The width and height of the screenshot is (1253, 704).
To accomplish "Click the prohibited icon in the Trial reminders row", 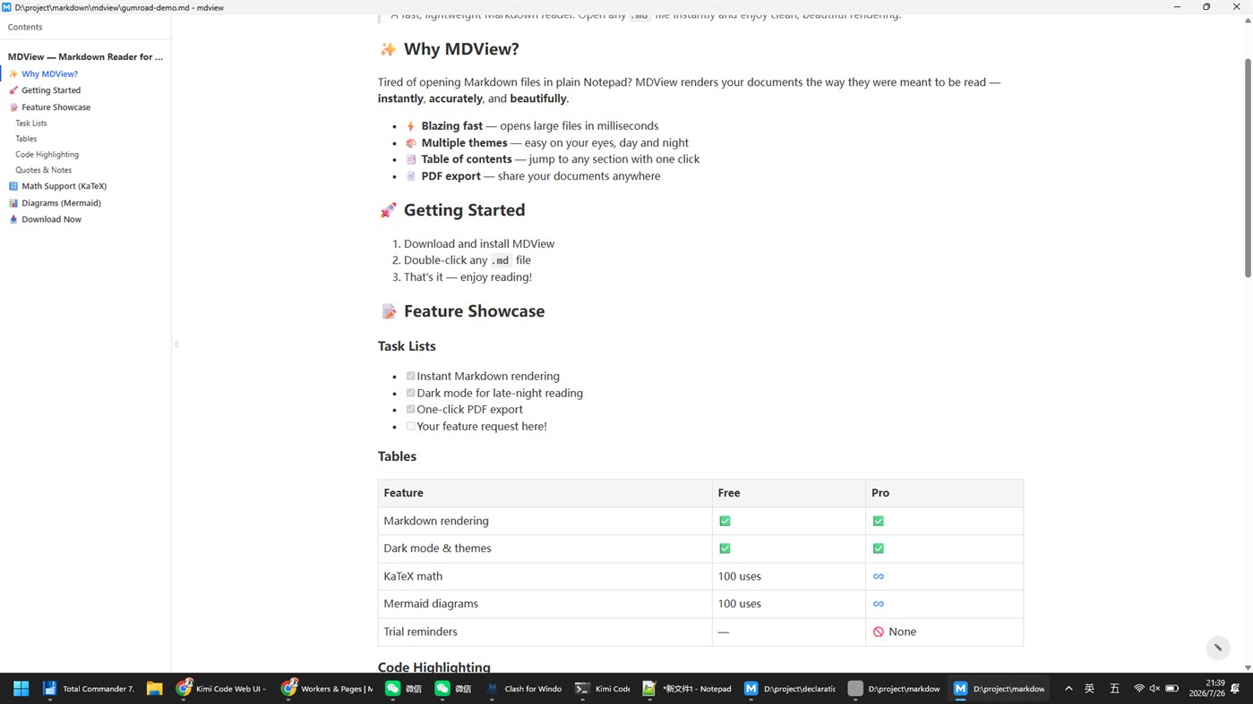I will 878,632.
